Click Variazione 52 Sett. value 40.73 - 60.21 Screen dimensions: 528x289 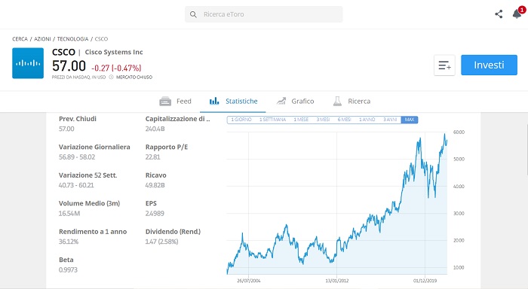point(76,185)
